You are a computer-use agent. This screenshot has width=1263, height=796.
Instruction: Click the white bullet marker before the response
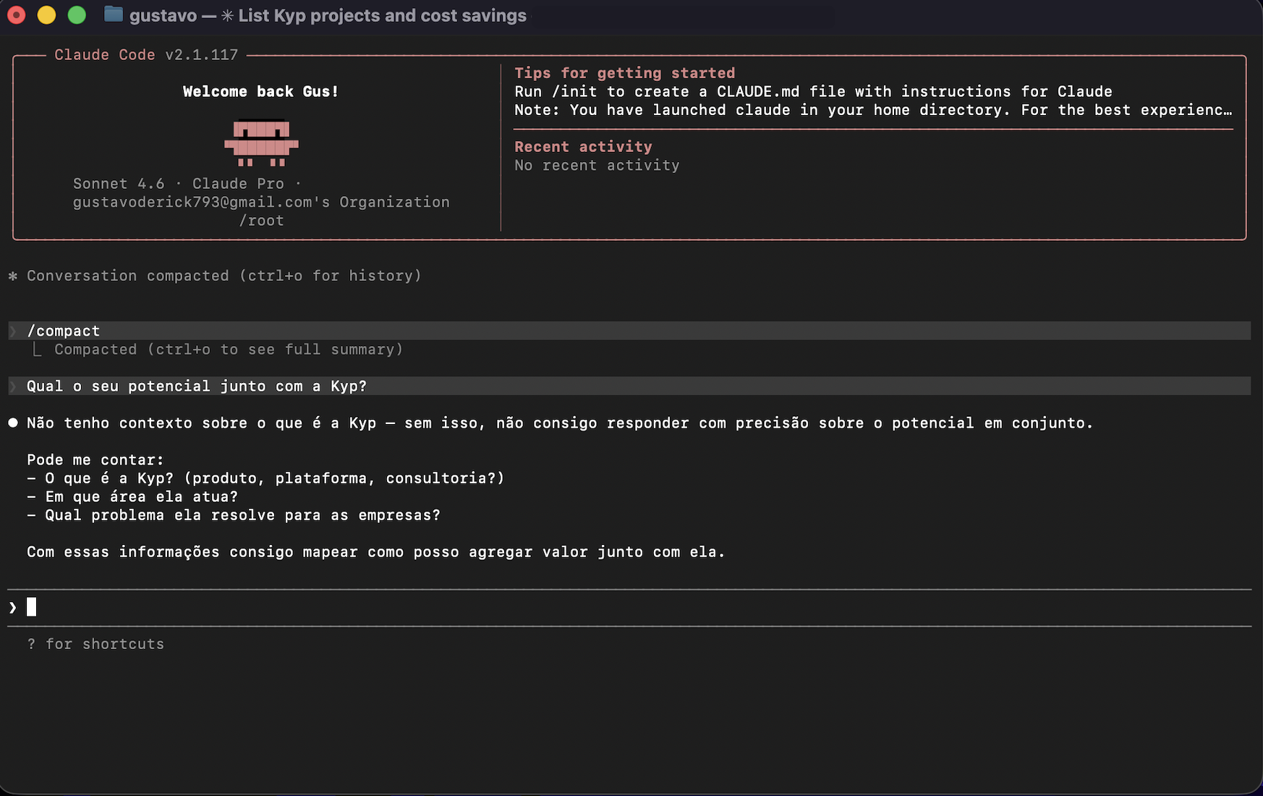pos(13,423)
